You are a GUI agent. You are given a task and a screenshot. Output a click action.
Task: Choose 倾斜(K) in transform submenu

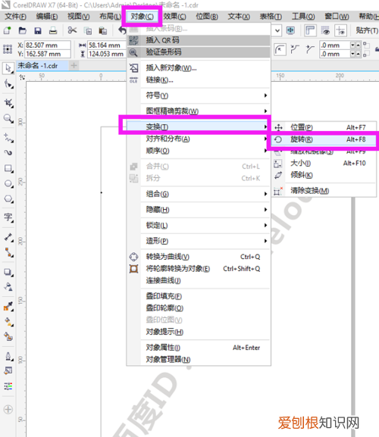324,175
